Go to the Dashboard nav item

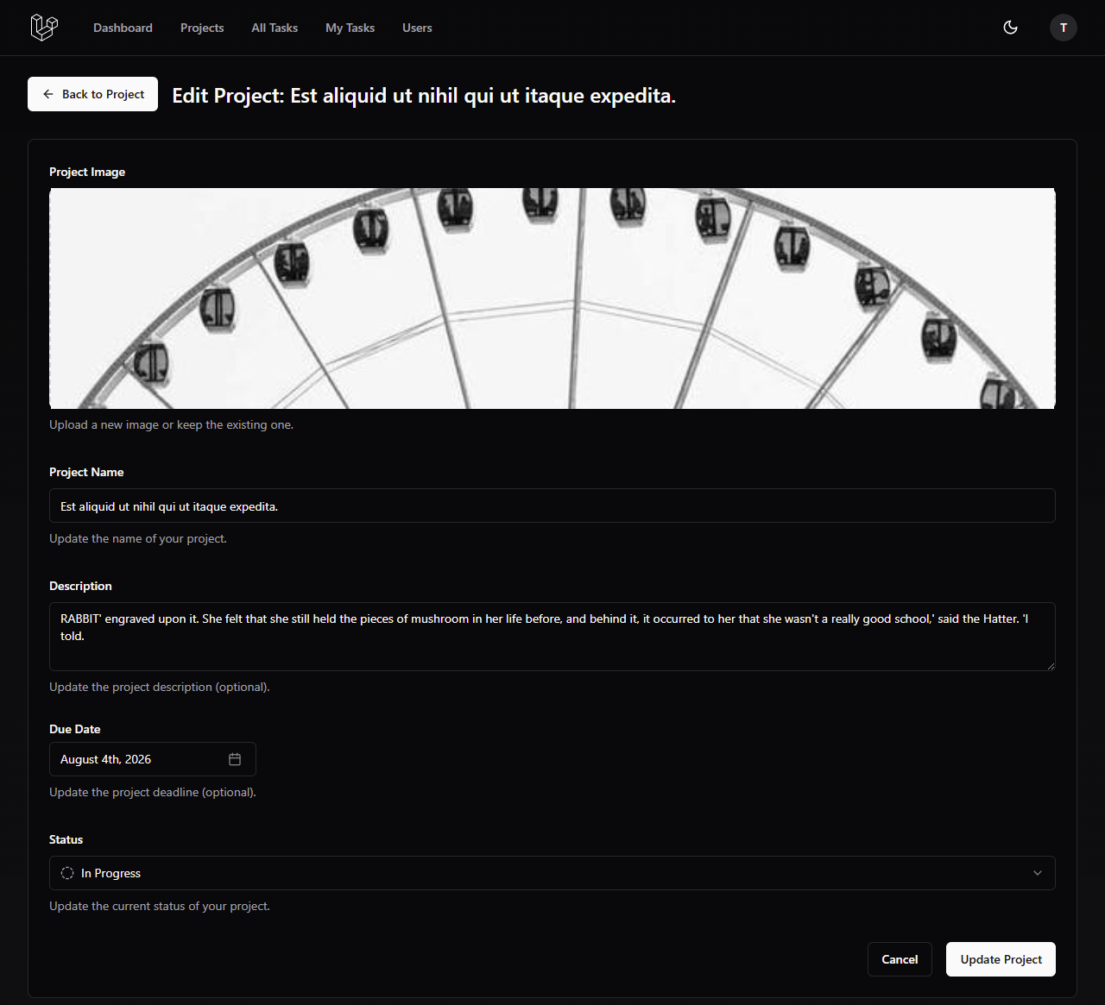point(123,28)
